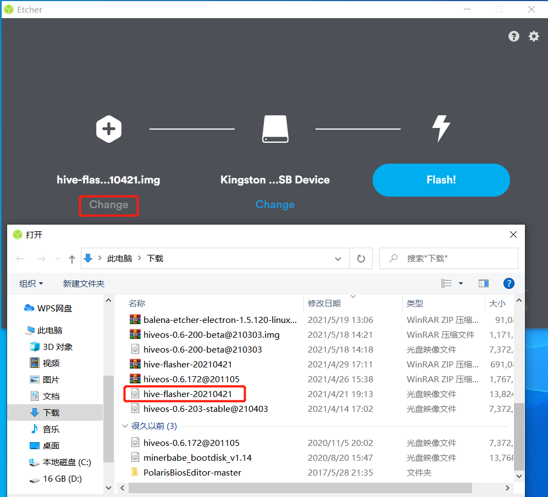Open the view options dropdown arrow
The width and height of the screenshot is (548, 497).
[x=461, y=283]
